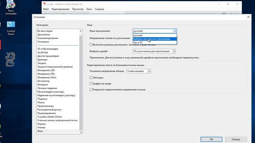Collapse the Язык приложения dropdown arrow
The image size is (255, 143).
tap(175, 31)
